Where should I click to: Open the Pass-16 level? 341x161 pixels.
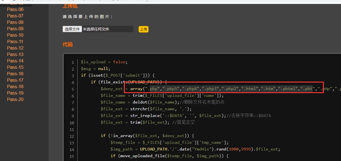[x=15, y=74]
